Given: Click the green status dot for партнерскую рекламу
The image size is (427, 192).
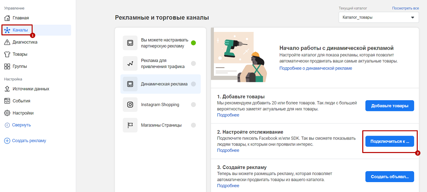Looking at the screenshot, I should [x=194, y=43].
